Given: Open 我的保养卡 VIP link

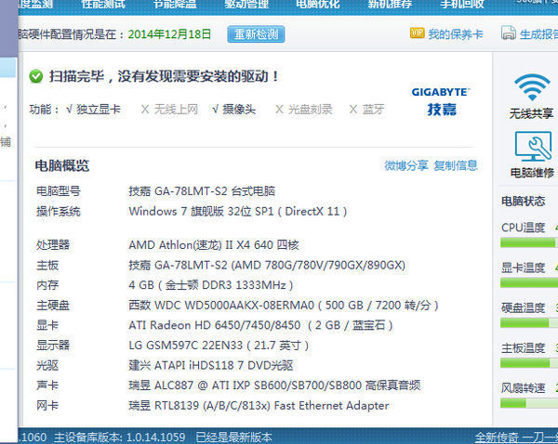Looking at the screenshot, I should click(x=455, y=34).
